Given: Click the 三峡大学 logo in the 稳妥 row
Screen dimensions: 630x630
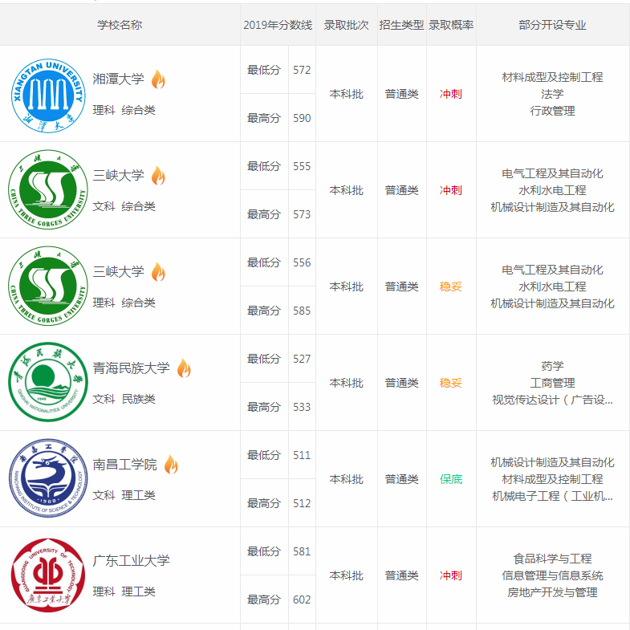Looking at the screenshot, I should click(48, 287).
